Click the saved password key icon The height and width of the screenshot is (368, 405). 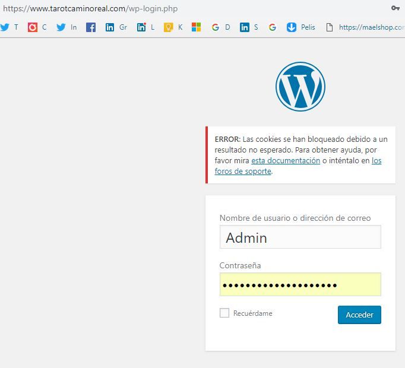(x=395, y=8)
